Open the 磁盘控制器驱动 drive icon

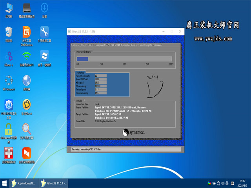pos(27,11)
